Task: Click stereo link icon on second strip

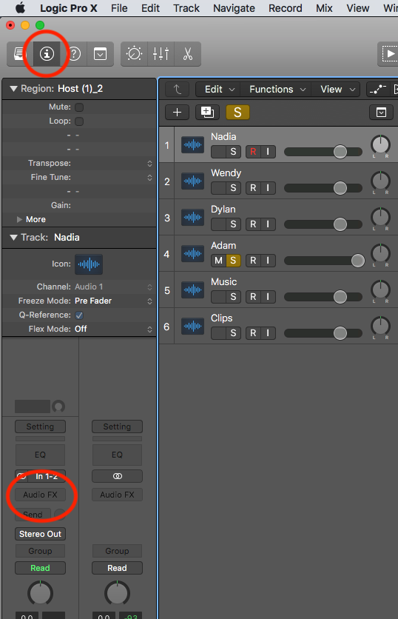Action: click(117, 476)
